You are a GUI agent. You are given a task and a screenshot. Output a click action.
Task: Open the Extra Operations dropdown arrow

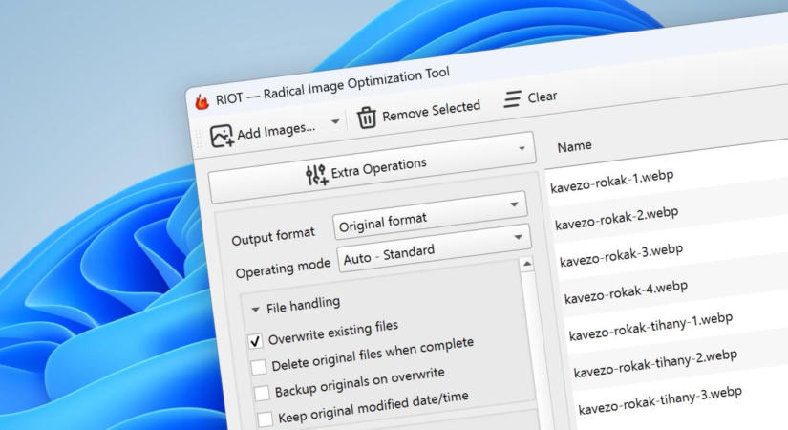click(522, 148)
